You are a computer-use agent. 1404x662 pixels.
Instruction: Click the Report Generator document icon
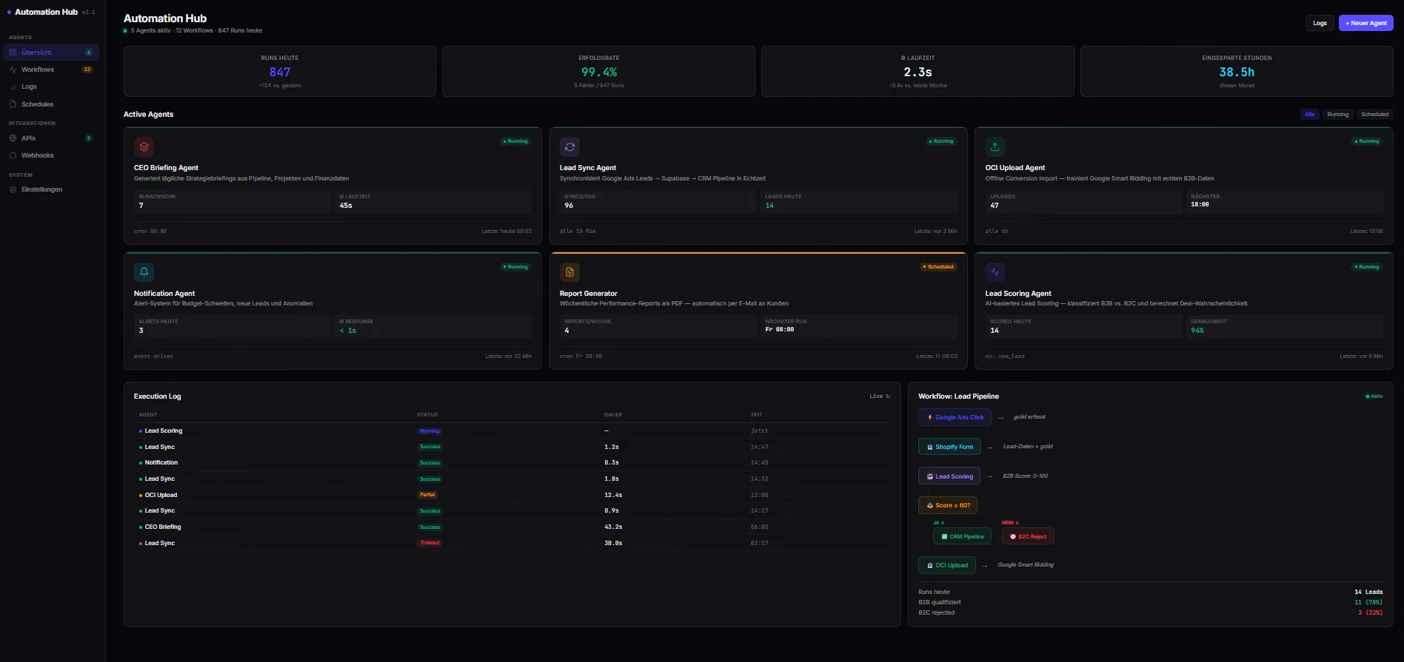(569, 271)
